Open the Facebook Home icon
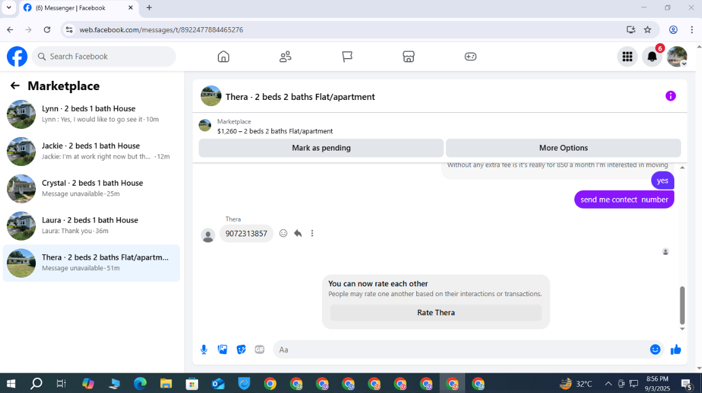The height and width of the screenshot is (393, 702). click(223, 56)
